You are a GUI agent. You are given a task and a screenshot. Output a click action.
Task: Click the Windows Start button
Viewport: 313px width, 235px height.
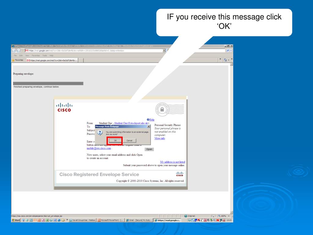point(16,220)
